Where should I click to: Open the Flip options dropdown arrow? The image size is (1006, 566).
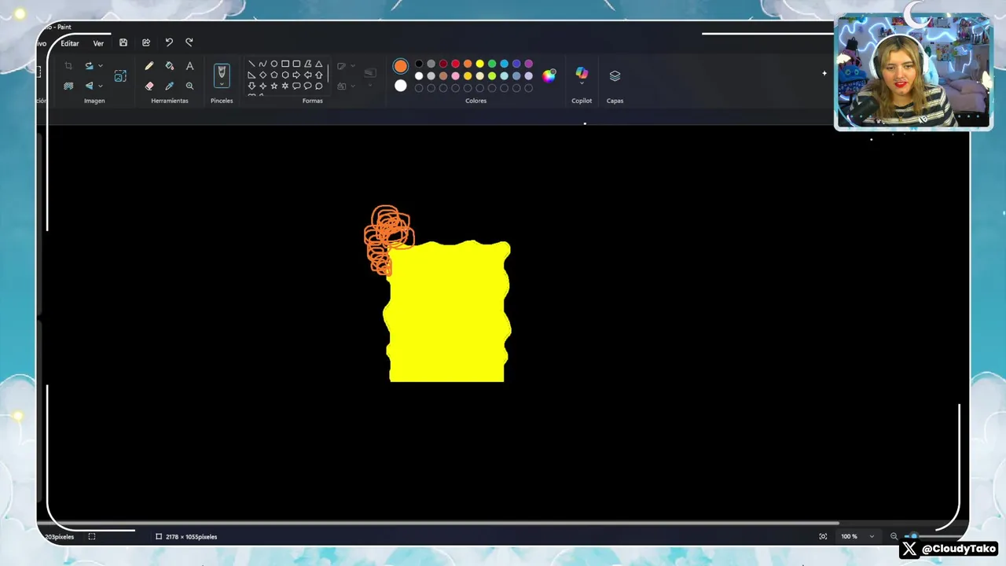point(101,86)
